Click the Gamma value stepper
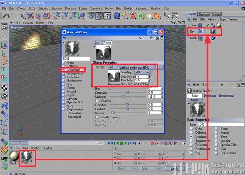 162,113
